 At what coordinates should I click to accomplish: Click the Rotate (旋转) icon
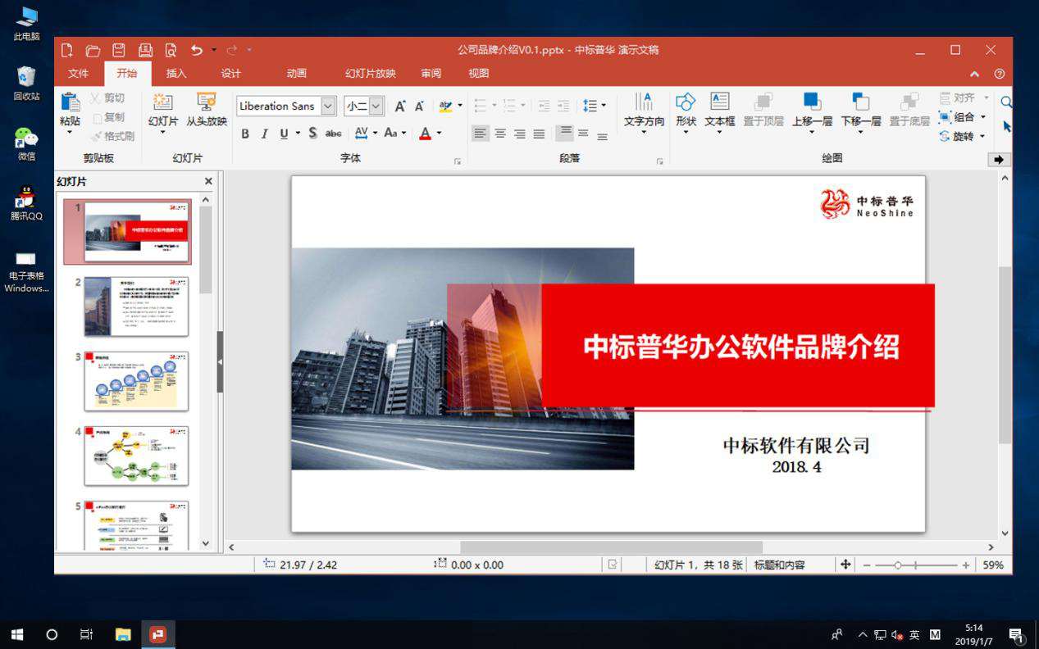[x=945, y=136]
